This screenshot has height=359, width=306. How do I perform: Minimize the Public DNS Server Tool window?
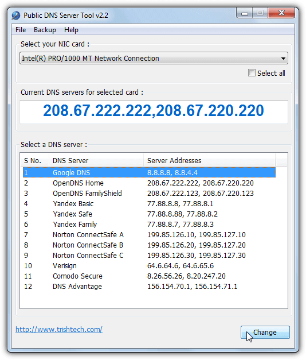[245, 13]
